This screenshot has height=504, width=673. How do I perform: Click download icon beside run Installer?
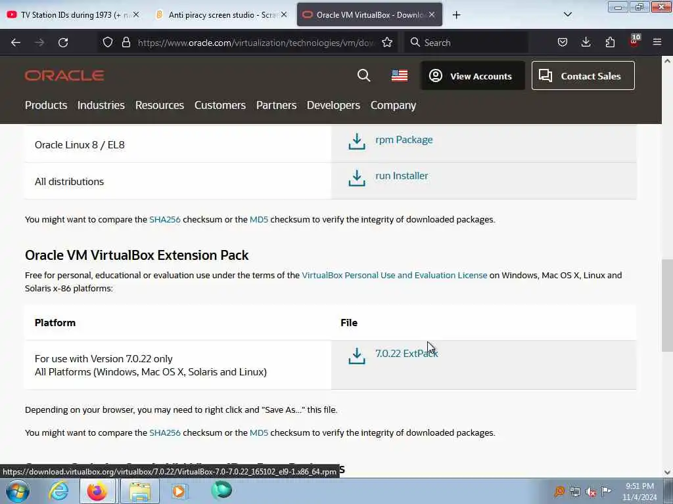357,178
